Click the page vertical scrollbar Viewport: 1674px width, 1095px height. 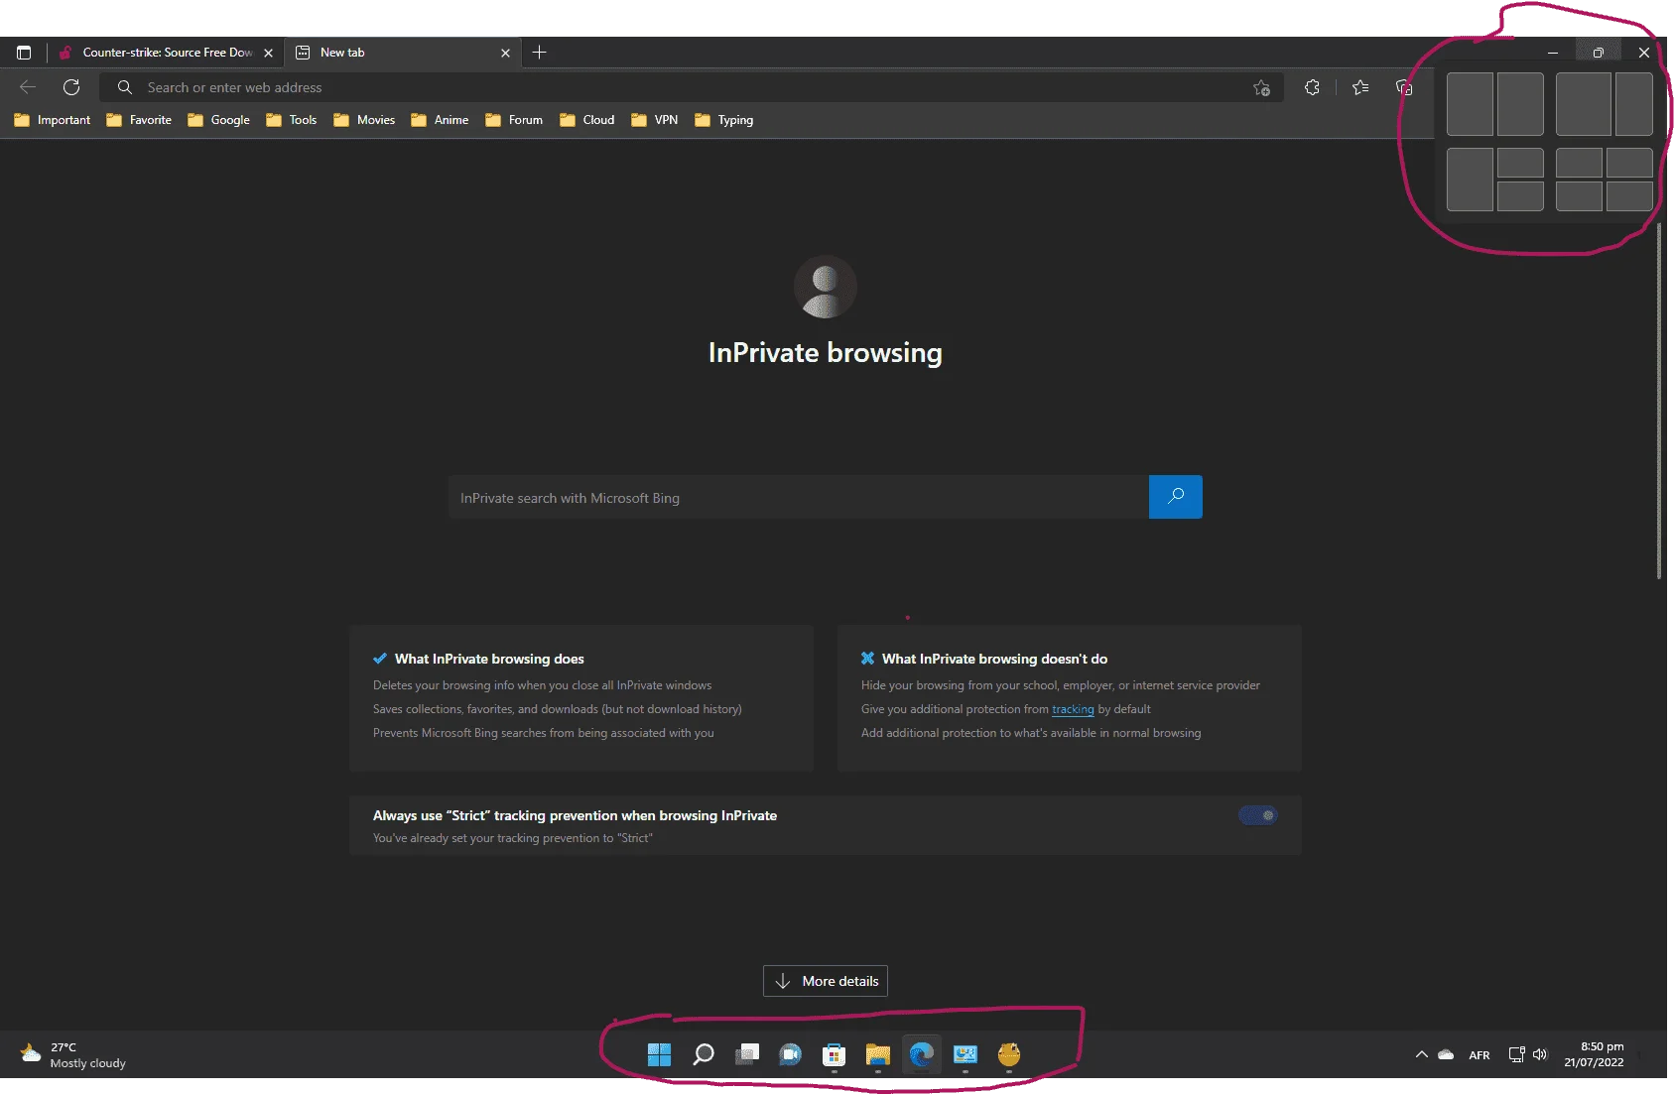pyautogui.click(x=1659, y=402)
